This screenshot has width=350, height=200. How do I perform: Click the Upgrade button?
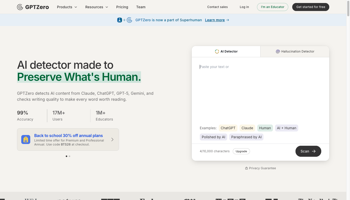[241, 151]
